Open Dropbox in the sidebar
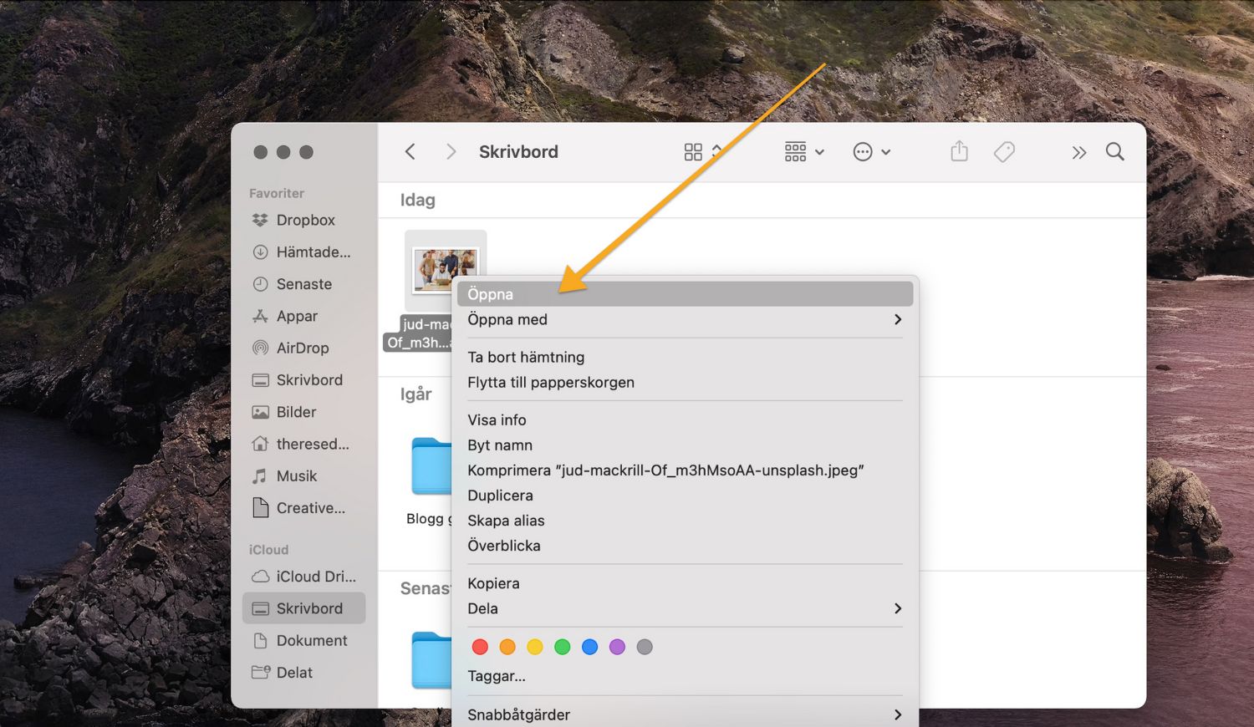The image size is (1254, 727). tap(305, 220)
